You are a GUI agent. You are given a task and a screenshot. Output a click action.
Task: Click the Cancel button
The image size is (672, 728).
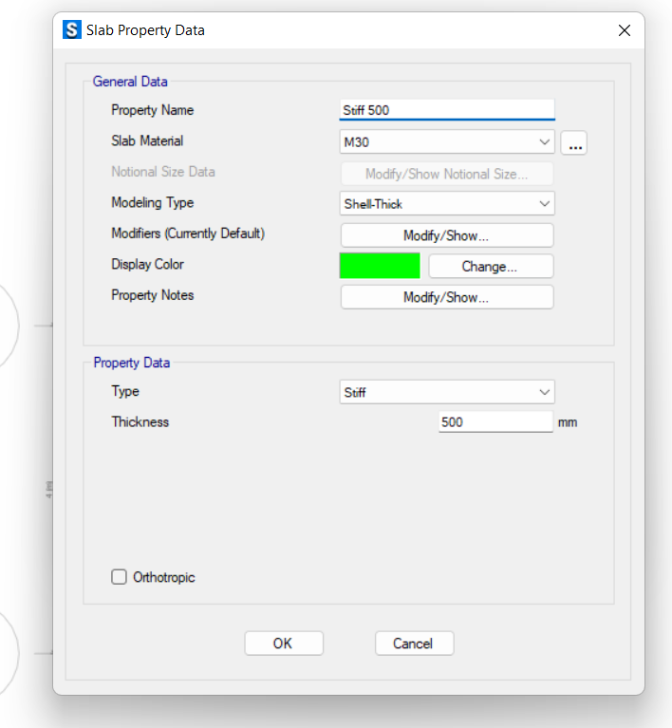[x=414, y=644]
